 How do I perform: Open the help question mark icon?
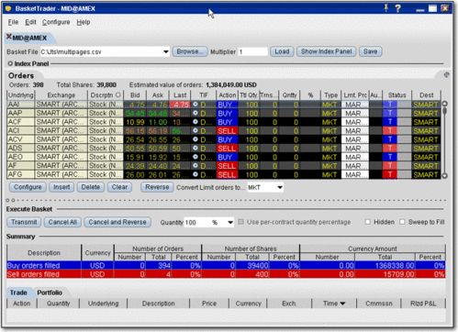click(x=397, y=8)
